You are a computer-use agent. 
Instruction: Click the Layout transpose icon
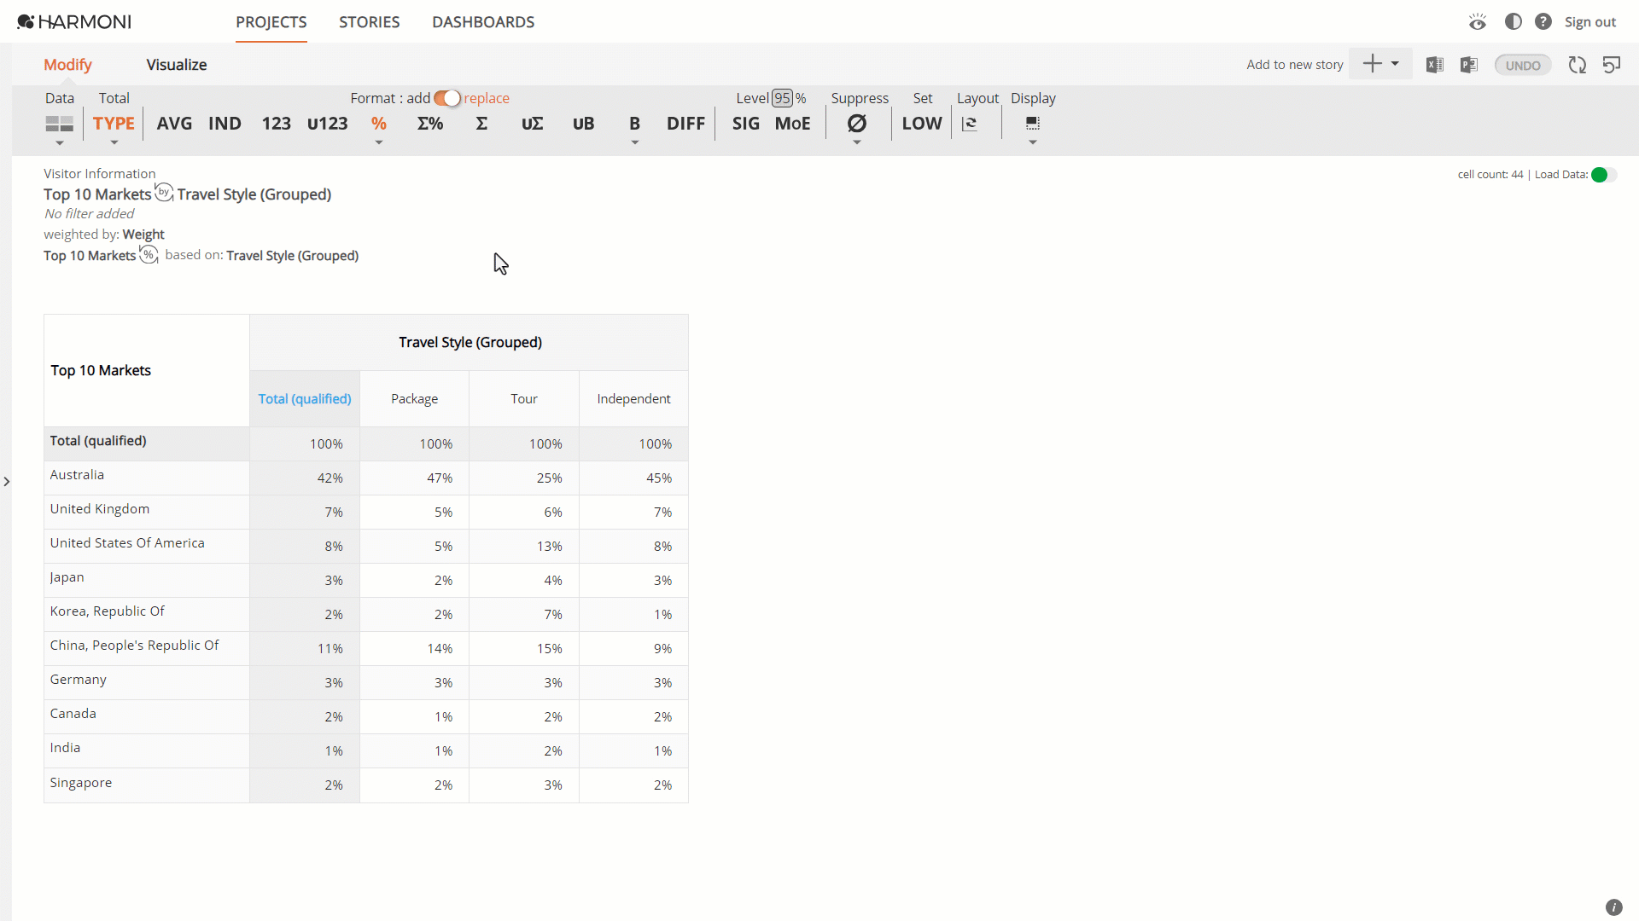pyautogui.click(x=970, y=124)
